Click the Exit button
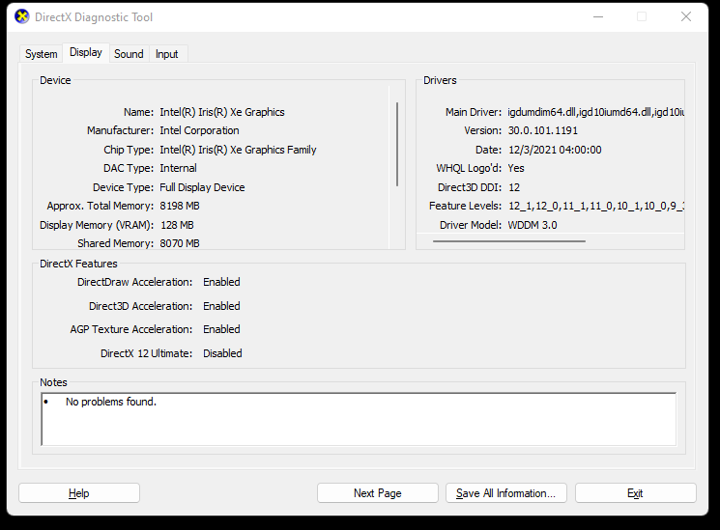This screenshot has width=720, height=530. [x=636, y=493]
